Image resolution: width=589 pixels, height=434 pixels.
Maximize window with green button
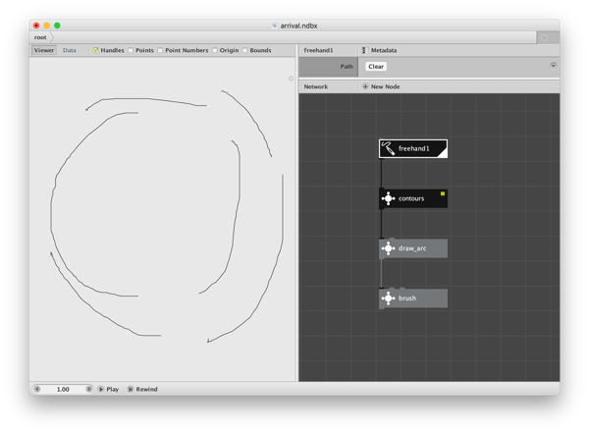57,26
